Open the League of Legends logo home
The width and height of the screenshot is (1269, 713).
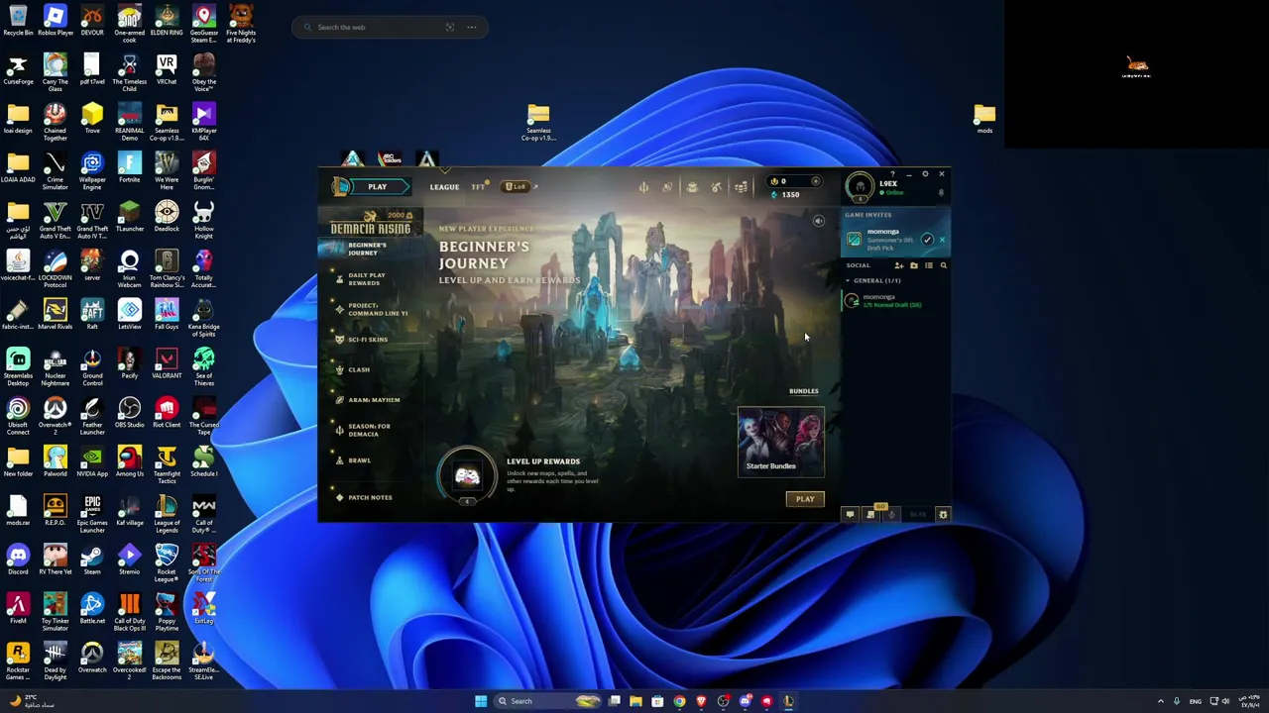(341, 186)
